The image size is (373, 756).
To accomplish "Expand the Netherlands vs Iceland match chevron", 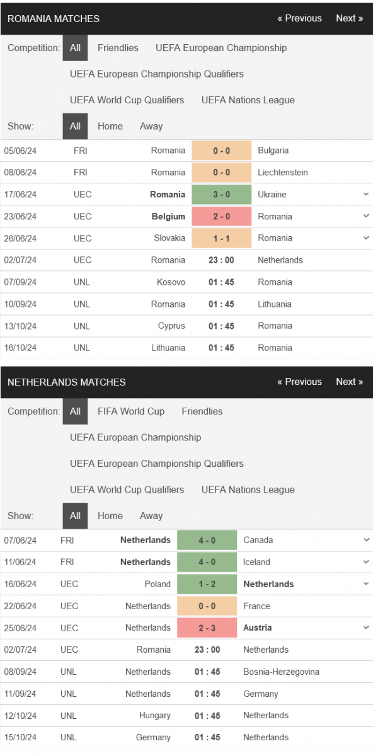I will pyautogui.click(x=366, y=562).
